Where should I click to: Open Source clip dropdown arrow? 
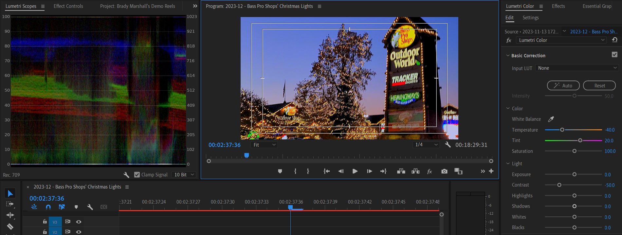564,31
